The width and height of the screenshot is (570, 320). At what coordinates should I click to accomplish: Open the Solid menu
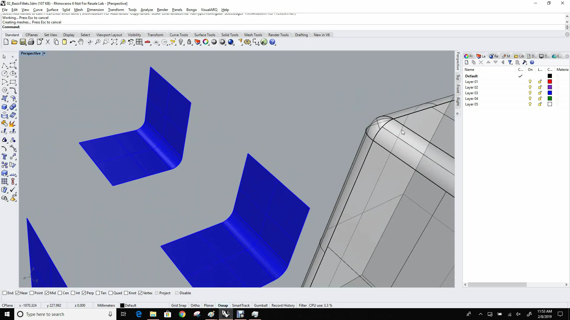pyautogui.click(x=66, y=9)
